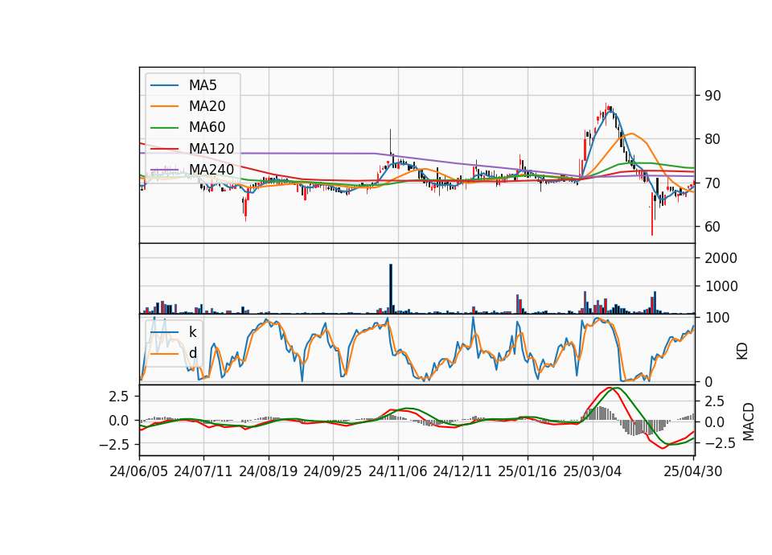Viewport: 772px width, 555px height.
Task: Click the 60 price axis tick label
Action: [x=712, y=227]
